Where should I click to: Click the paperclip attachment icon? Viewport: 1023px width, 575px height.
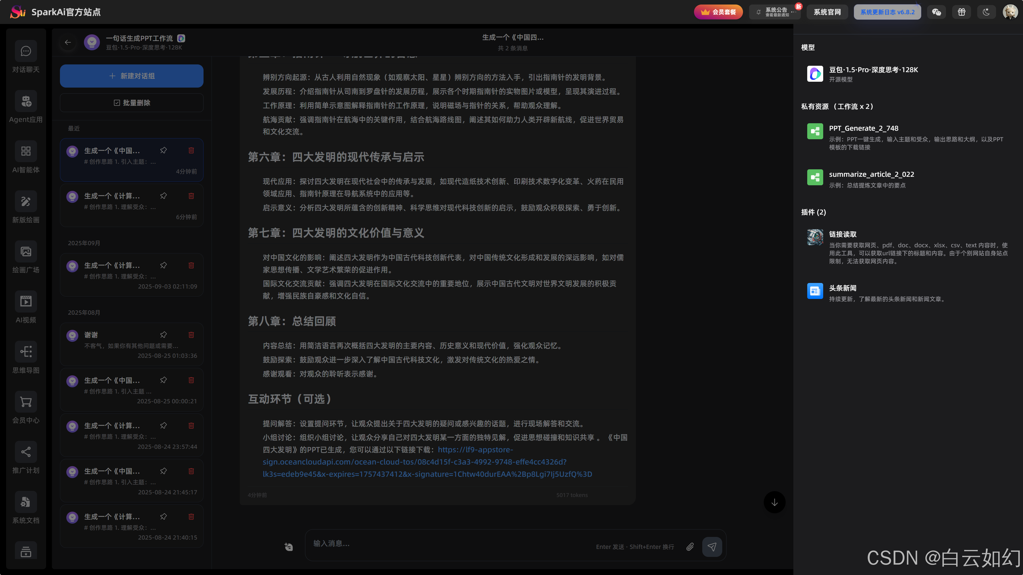pos(690,547)
